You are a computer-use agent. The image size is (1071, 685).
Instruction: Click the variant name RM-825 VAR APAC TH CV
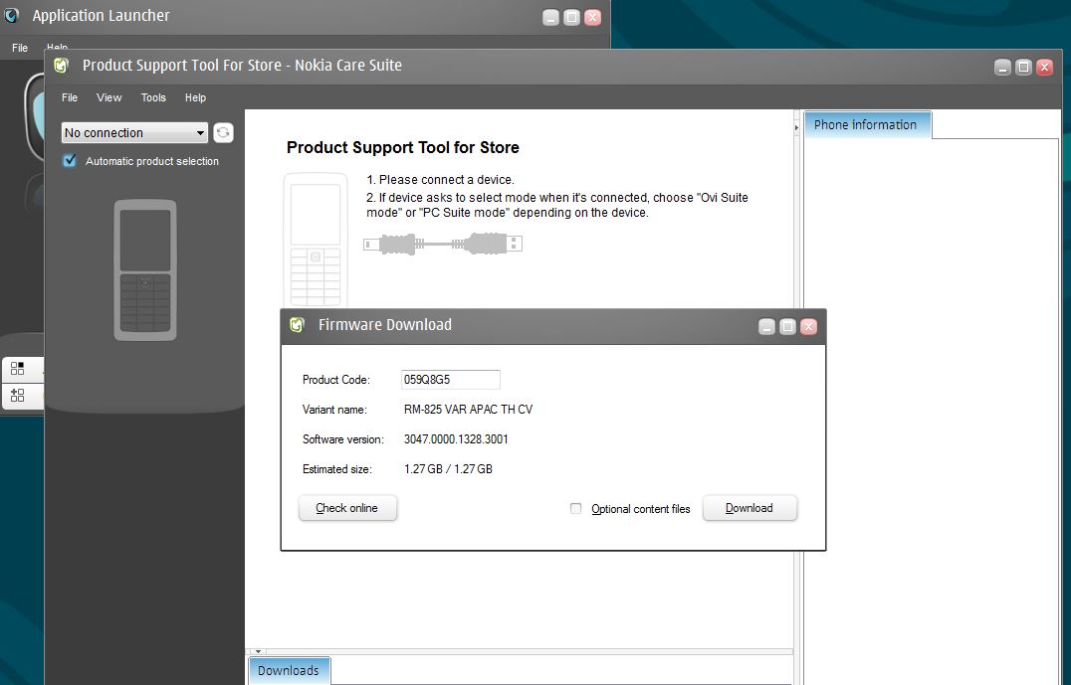coord(469,410)
